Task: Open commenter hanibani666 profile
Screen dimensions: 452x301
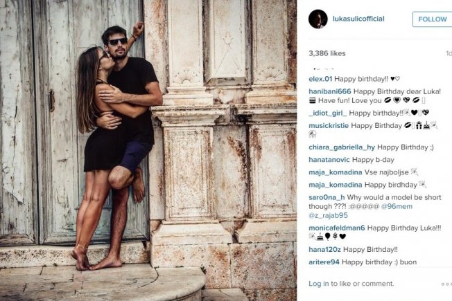Action: click(x=330, y=91)
